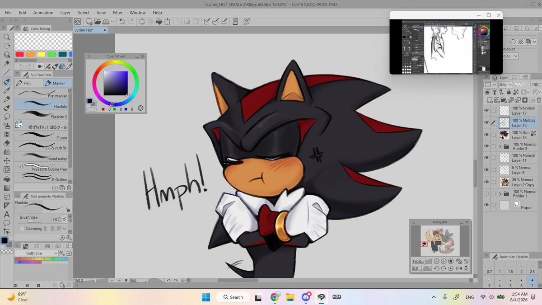Show Folder 1 via visibility box
The image size is (542, 305).
pos(487,194)
